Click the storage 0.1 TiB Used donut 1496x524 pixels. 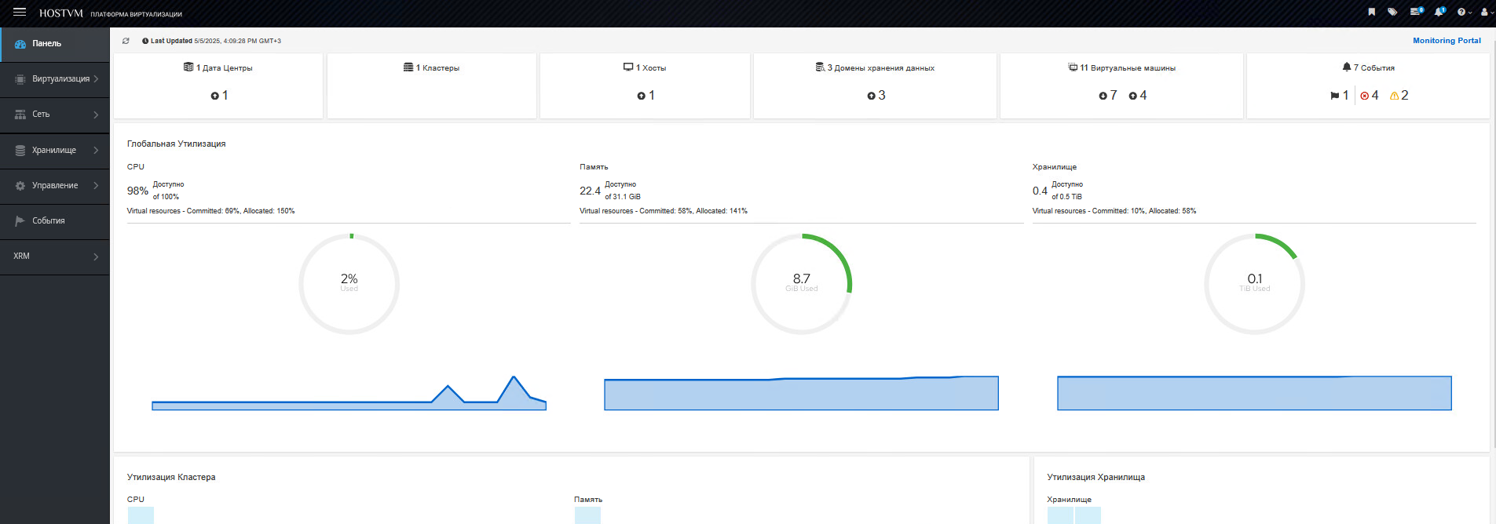[1255, 284]
